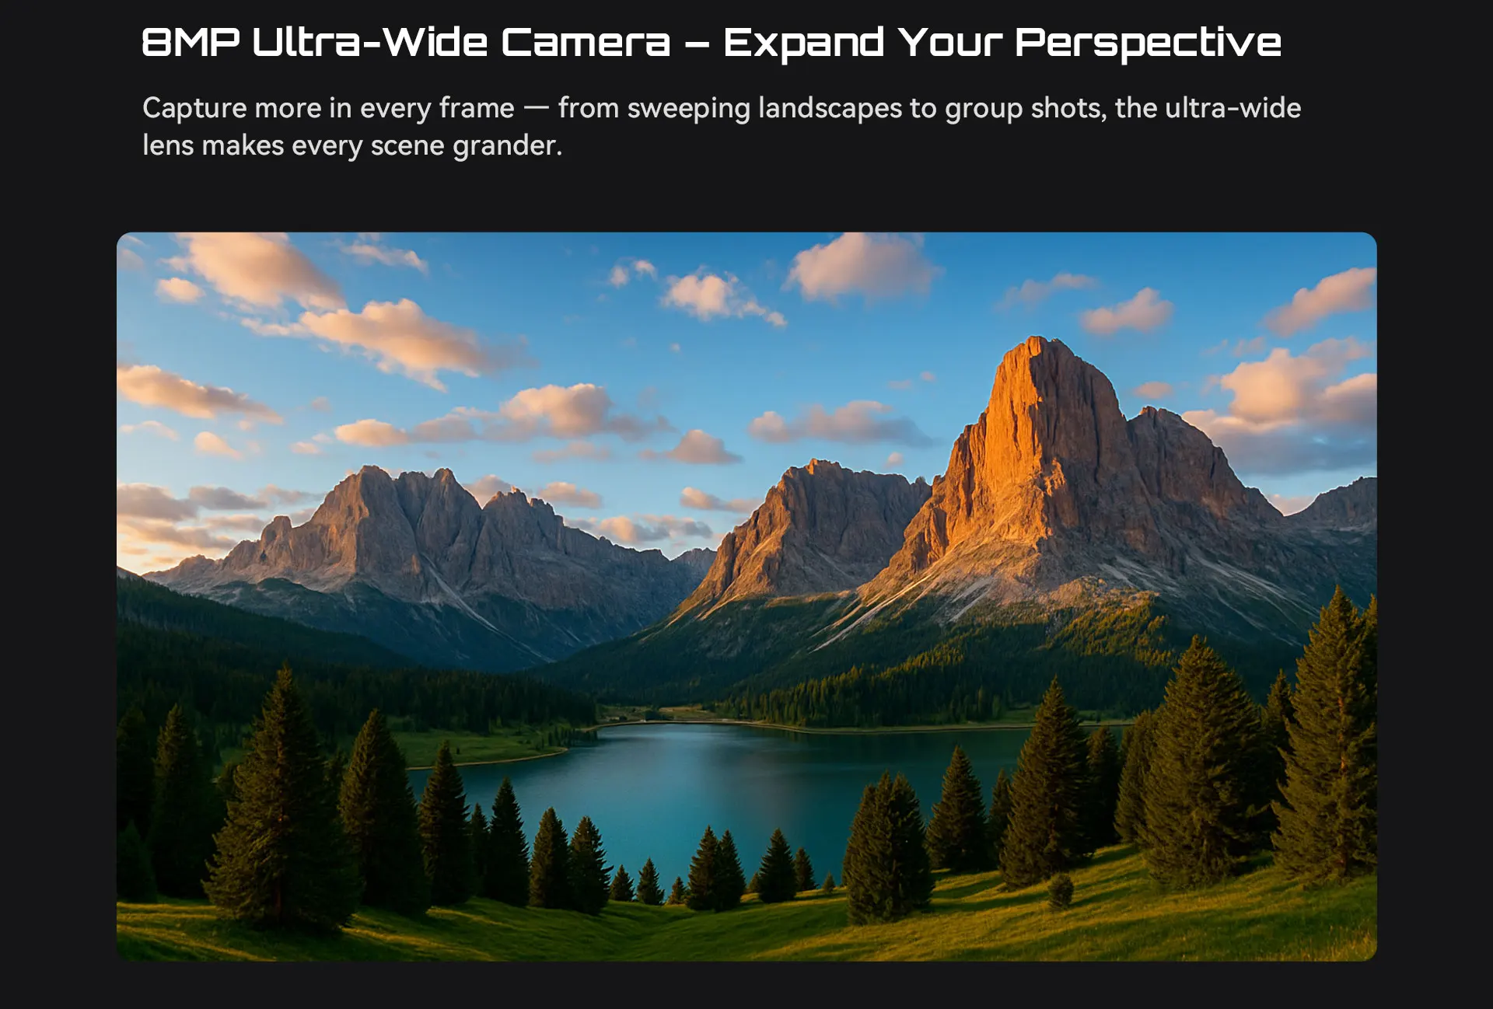The height and width of the screenshot is (1009, 1493).
Task: Click the 'Capture more in every frame' sentence
Action: [x=328, y=107]
